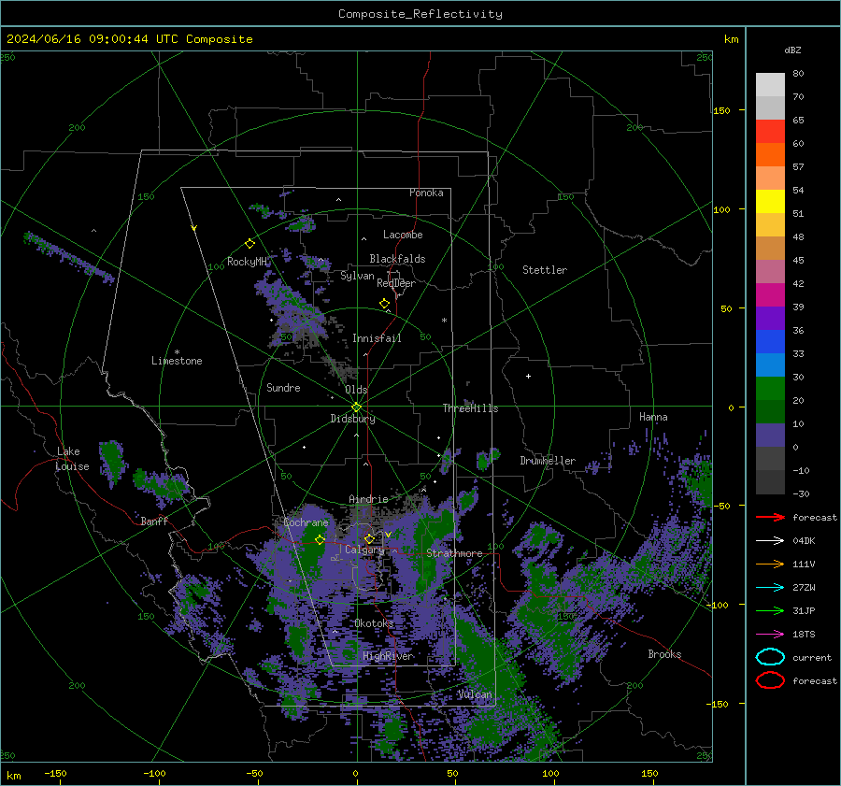Screen dimensions: 841x786
Task: Select the Lacombe label
Action: click(x=403, y=235)
